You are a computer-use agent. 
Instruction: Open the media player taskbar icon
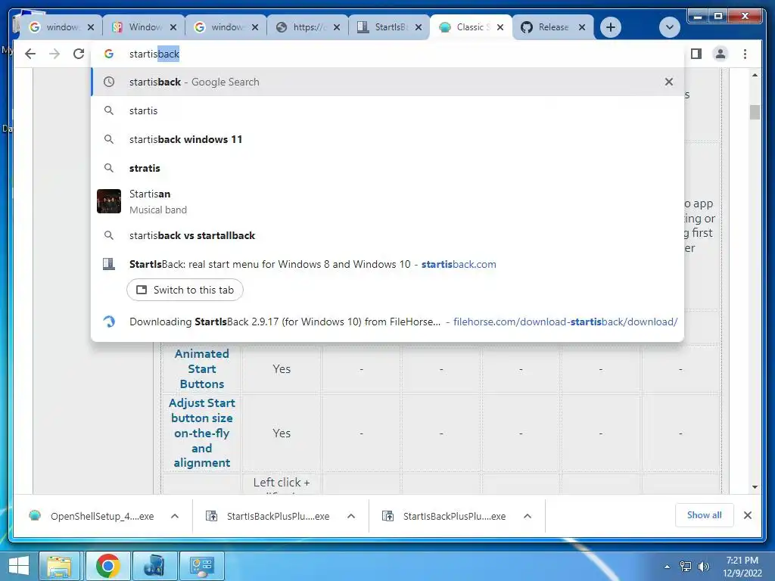coord(155,566)
